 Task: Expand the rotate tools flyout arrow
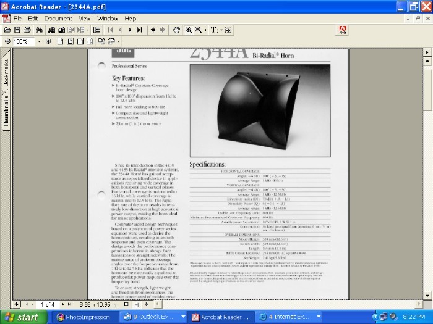(x=119, y=41)
